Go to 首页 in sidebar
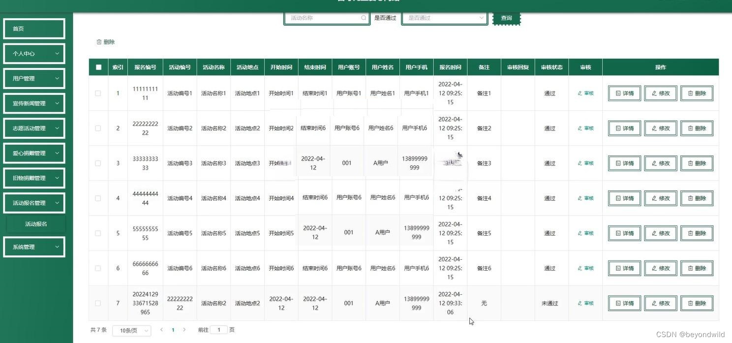Screen dimensions: 732x343 click(x=34, y=29)
